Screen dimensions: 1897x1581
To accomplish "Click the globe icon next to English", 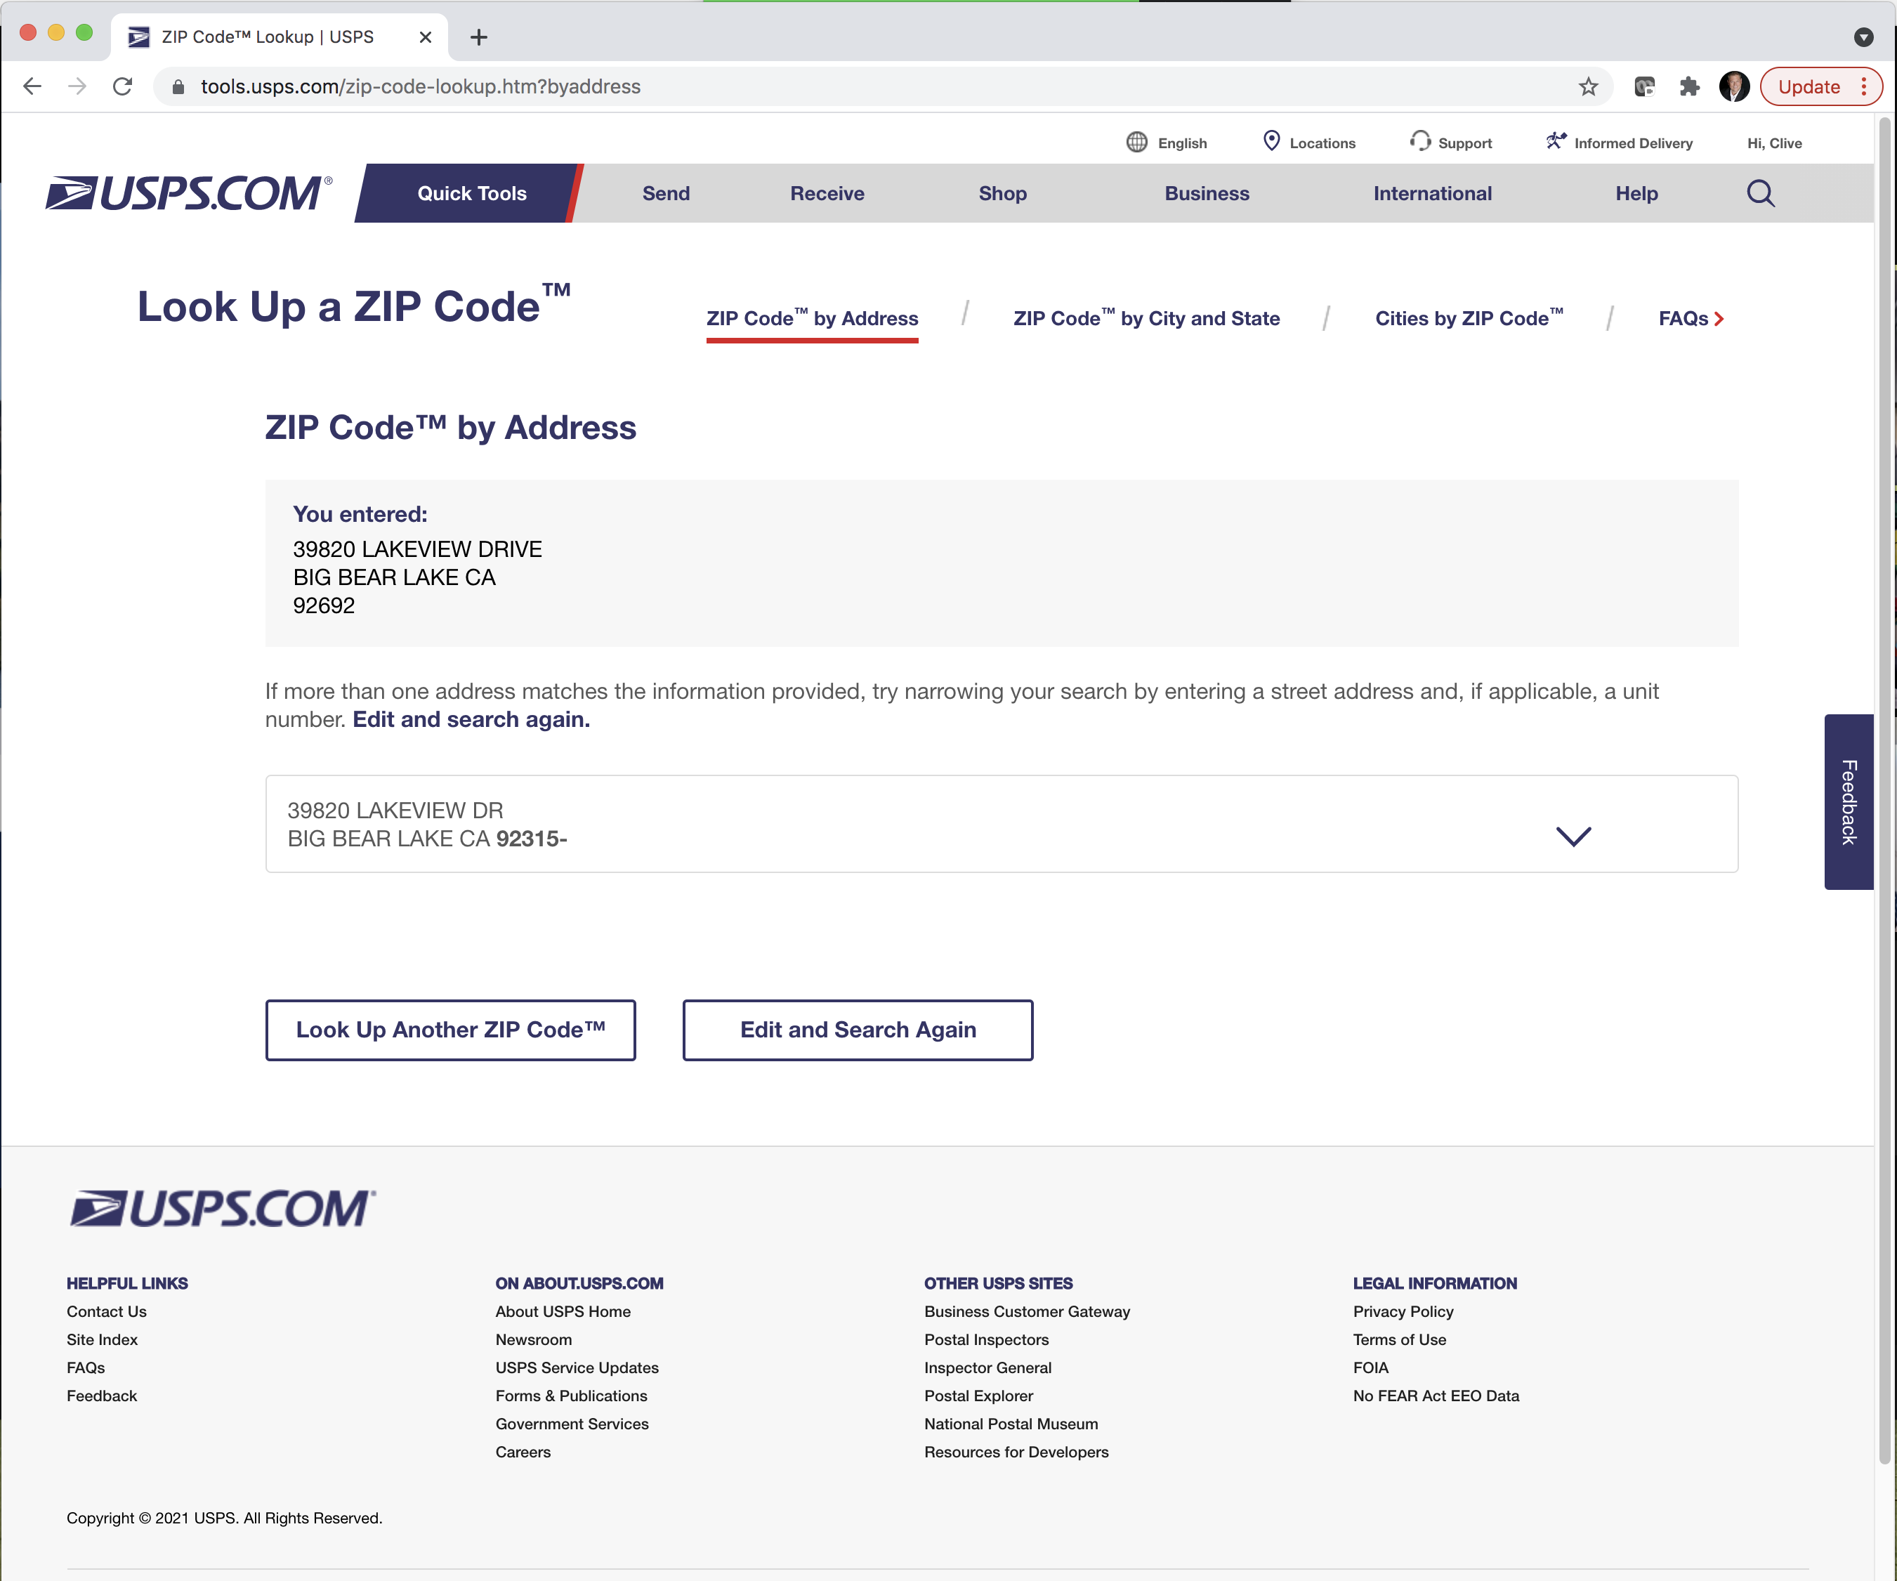I will (1136, 141).
